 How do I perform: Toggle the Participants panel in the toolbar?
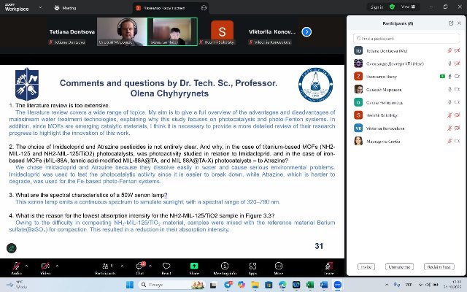click(104, 267)
